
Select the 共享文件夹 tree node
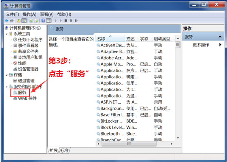click(x=26, y=51)
